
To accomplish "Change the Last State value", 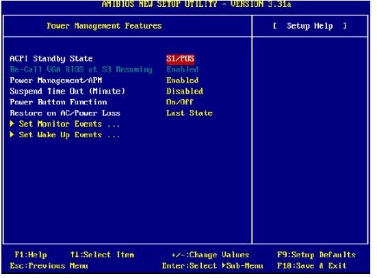I will pyautogui.click(x=190, y=113).
